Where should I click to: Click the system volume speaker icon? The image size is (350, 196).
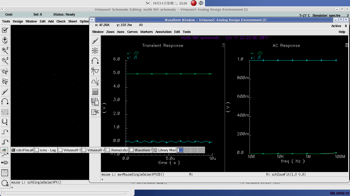click(201, 3)
